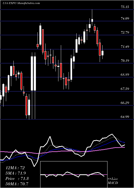
Task: Click the candlestick with the highest wick near 75.15
Action: [x=92, y=17]
